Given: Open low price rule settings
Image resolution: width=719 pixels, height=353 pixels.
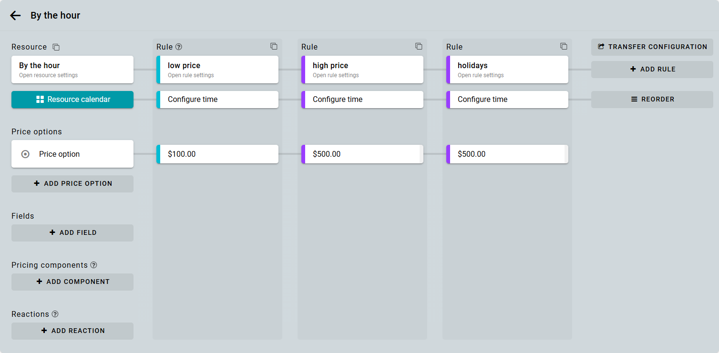Looking at the screenshot, I should point(218,70).
